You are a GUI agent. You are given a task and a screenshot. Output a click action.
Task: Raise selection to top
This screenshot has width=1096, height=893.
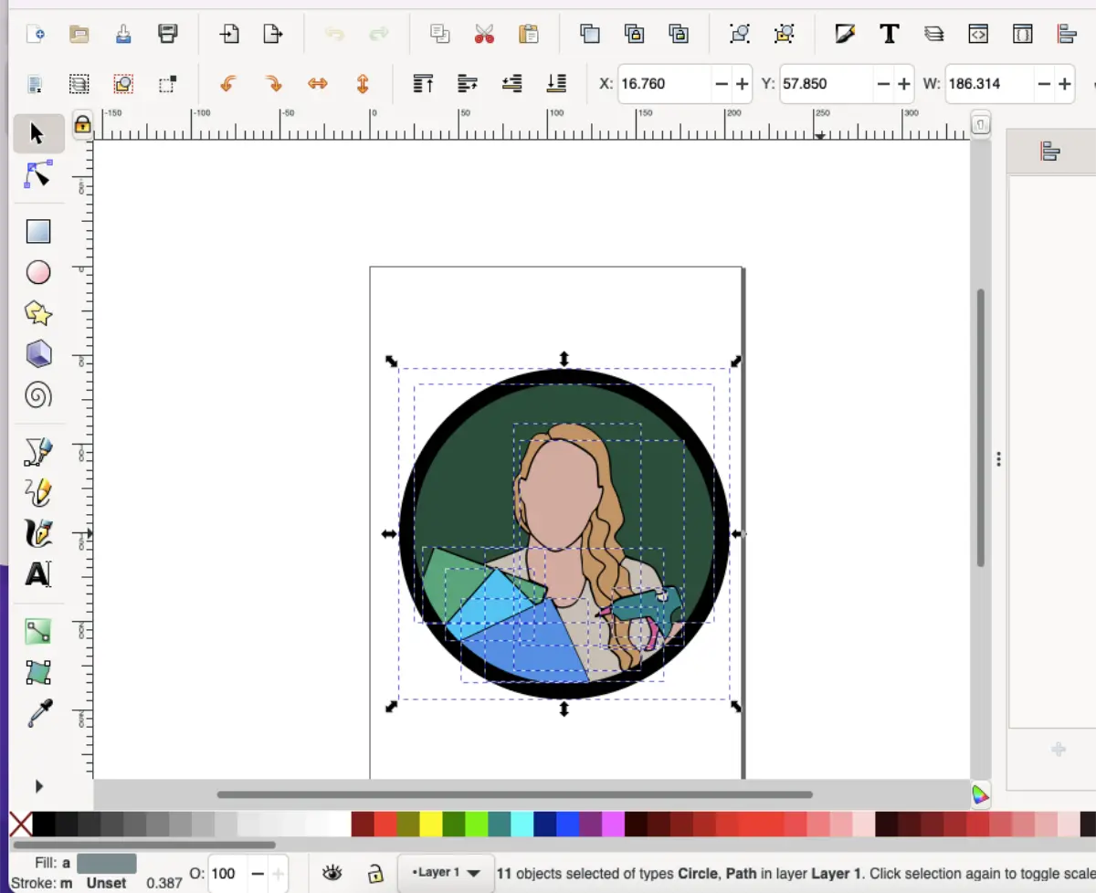point(423,84)
